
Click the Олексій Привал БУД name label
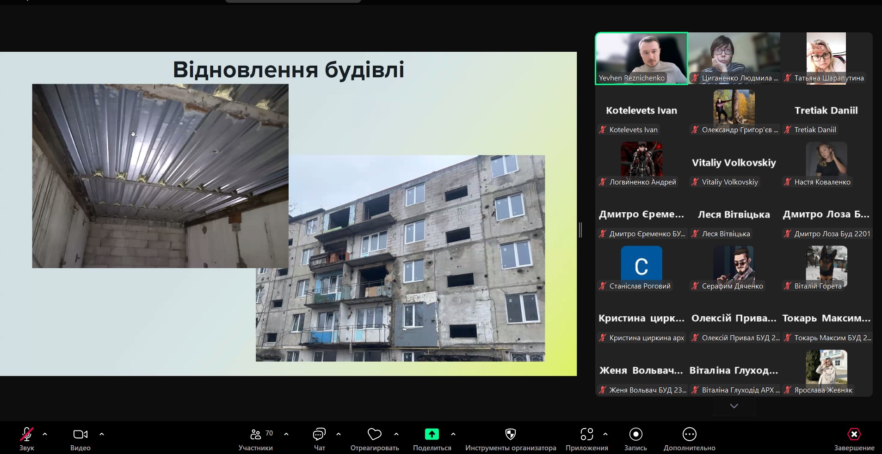(740, 338)
